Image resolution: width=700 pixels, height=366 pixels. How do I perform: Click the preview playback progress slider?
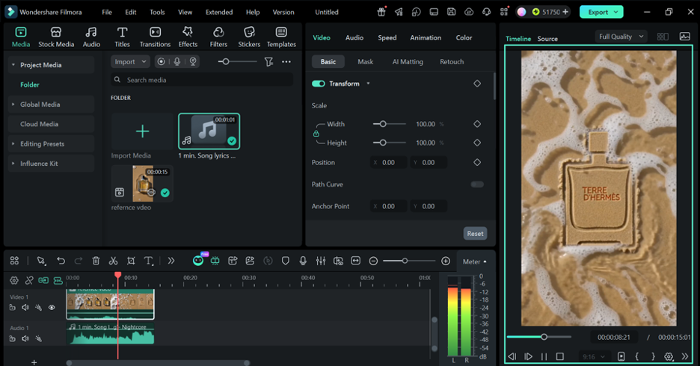539,337
